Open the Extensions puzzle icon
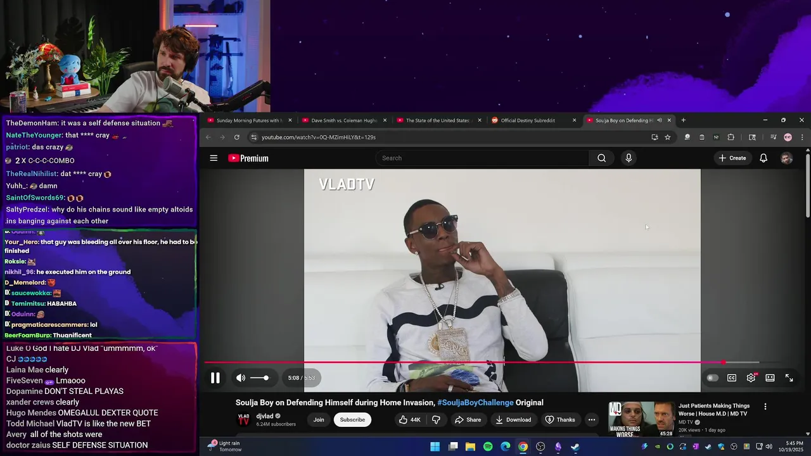 click(731, 137)
